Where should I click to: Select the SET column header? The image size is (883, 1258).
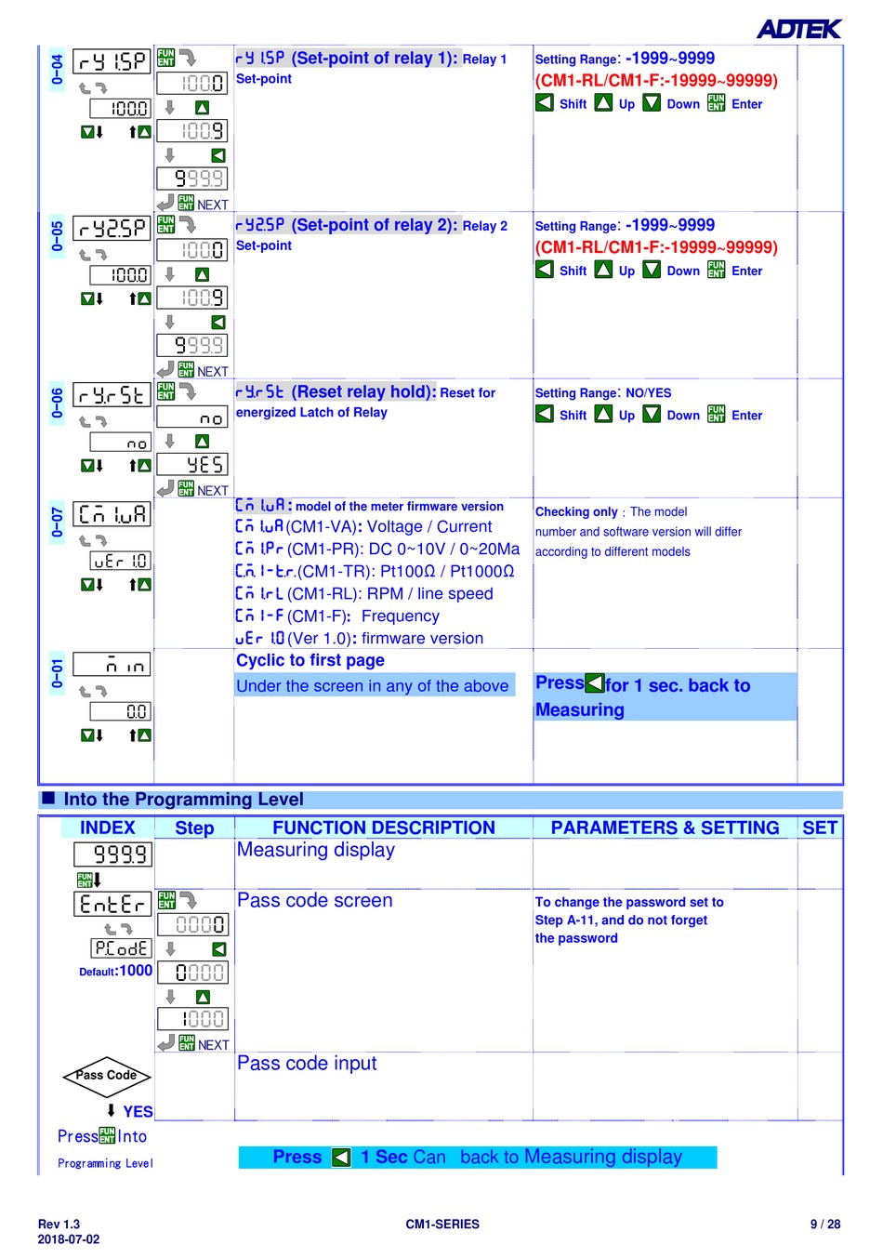click(x=820, y=828)
